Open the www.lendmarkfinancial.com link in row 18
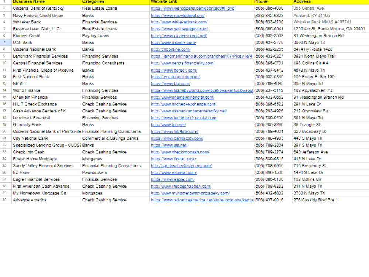The image size is (369, 277). [184, 117]
